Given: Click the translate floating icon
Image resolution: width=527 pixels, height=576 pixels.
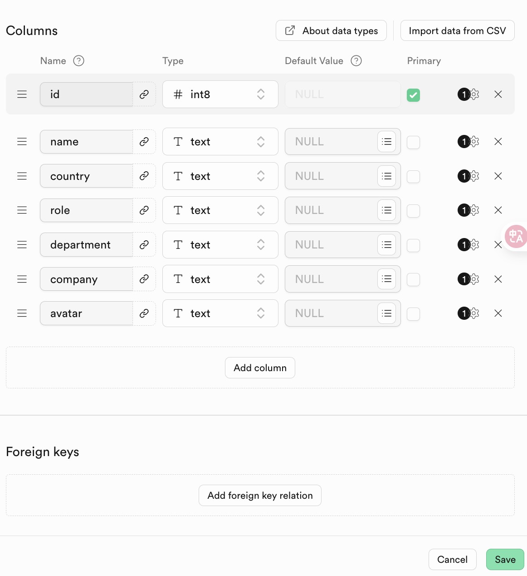Looking at the screenshot, I should tap(516, 236).
